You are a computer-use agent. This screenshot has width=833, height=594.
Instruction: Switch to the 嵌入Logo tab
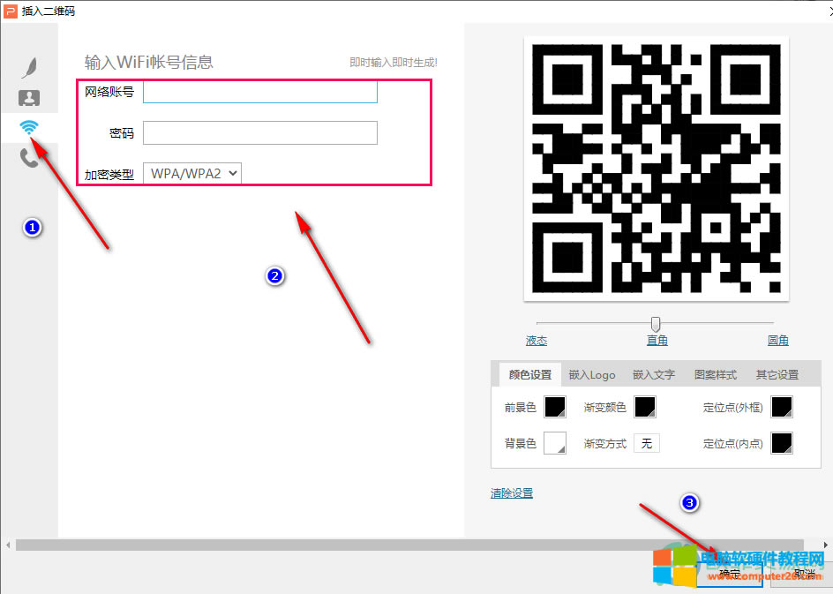coord(591,374)
